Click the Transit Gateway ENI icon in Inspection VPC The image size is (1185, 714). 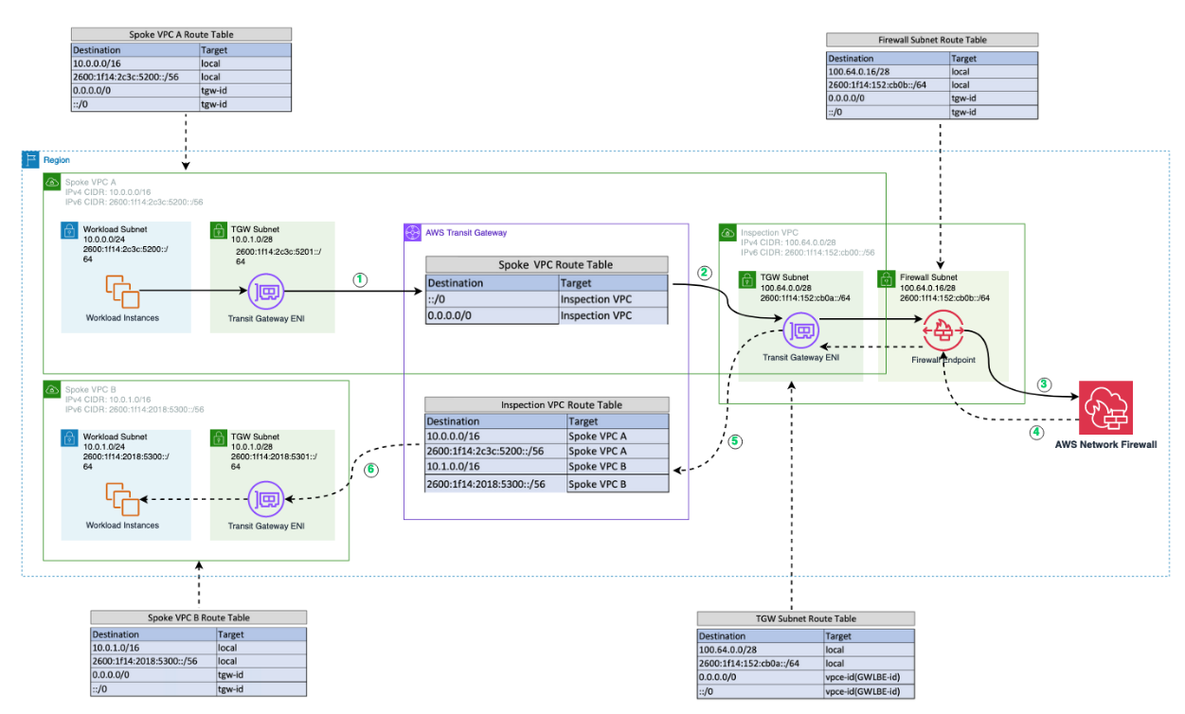tap(800, 330)
